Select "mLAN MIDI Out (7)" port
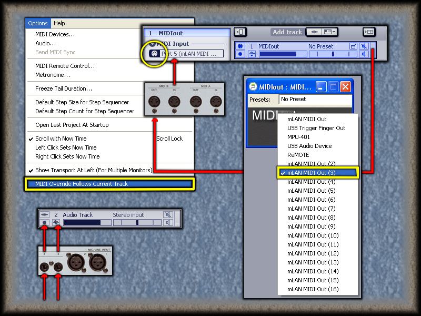This screenshot has width=421, height=316. [x=318, y=209]
